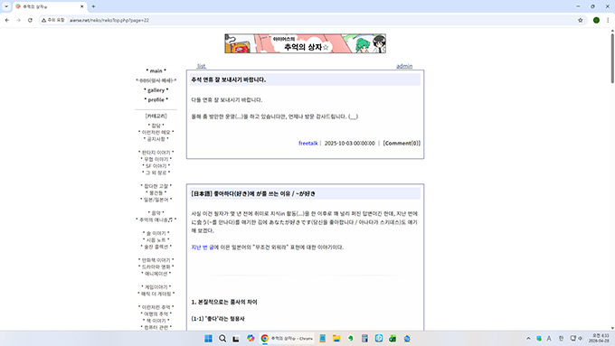
Task: Close the 추억의 상자 browser tab
Action: pyautogui.click(x=82, y=6)
